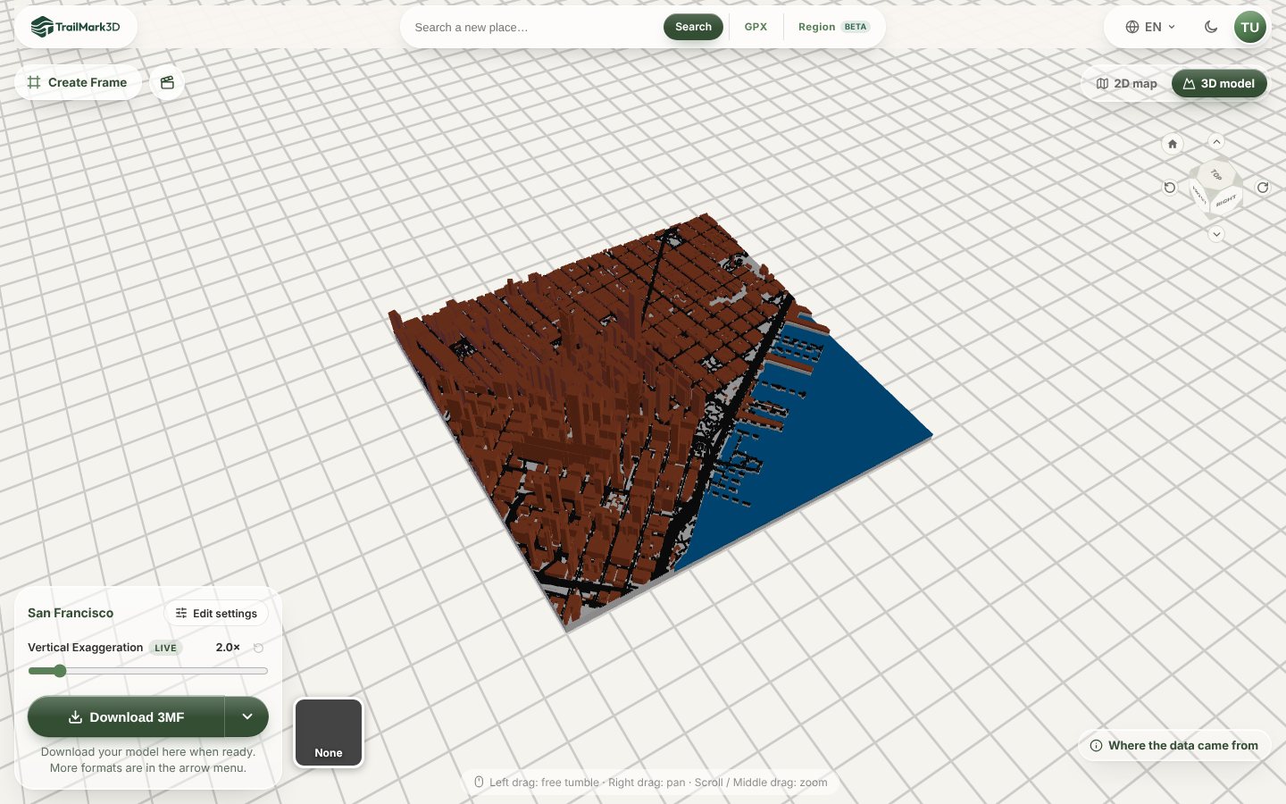Open Edit settings for San Francisco
This screenshot has height=804, width=1286.
click(216, 613)
